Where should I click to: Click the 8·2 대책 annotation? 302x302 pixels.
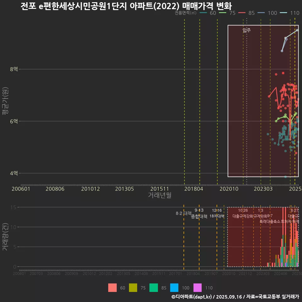pos(183,213)
